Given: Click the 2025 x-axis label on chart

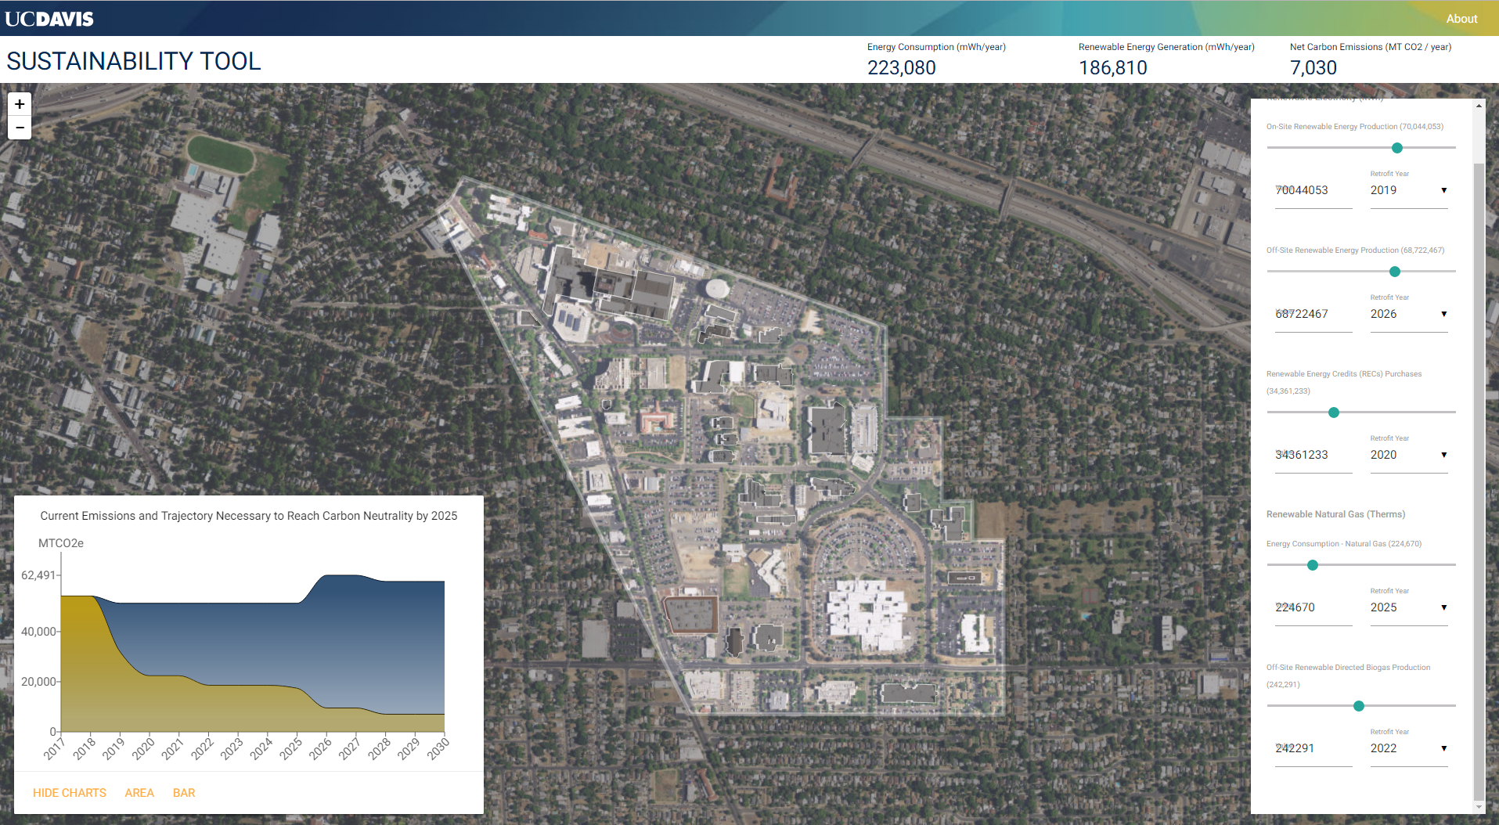Looking at the screenshot, I should [x=290, y=748].
